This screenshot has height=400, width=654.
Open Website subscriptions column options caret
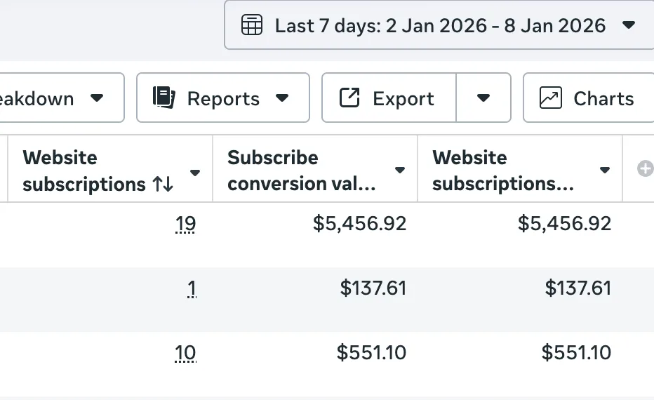(x=195, y=172)
